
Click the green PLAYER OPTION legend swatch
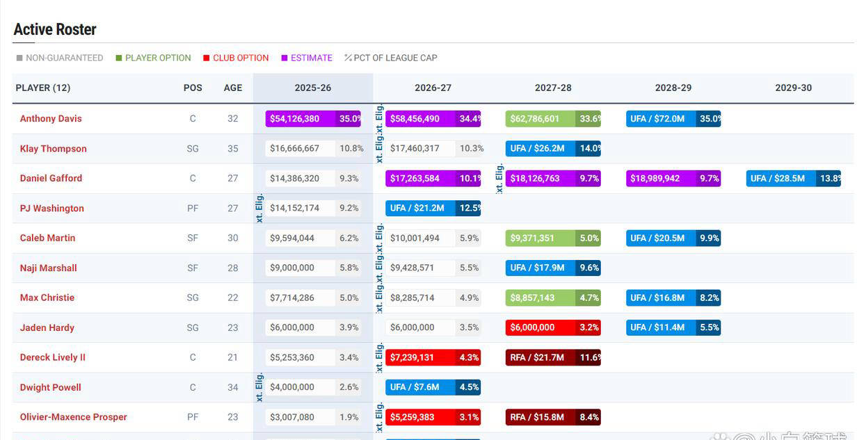[119, 58]
